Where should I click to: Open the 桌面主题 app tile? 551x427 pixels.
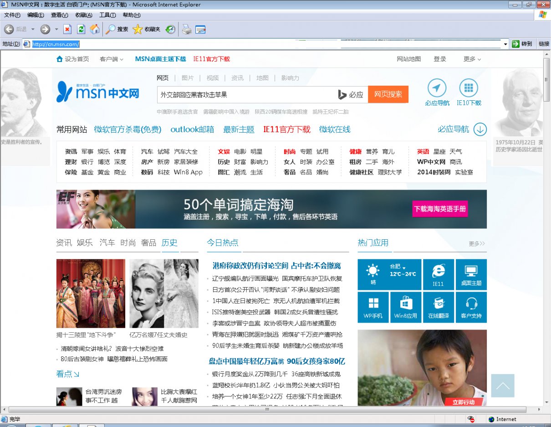coord(471,274)
